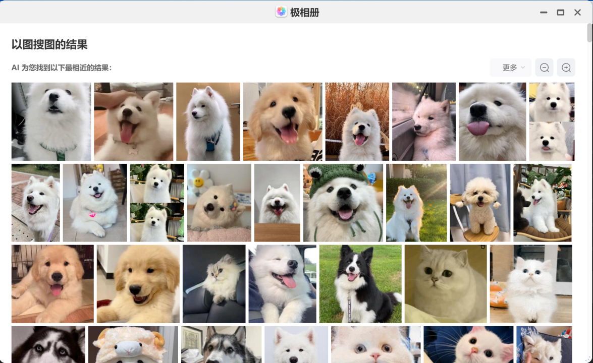This screenshot has height=363, width=593.
Task: Click the zoom in magnifier icon
Action: (566, 68)
